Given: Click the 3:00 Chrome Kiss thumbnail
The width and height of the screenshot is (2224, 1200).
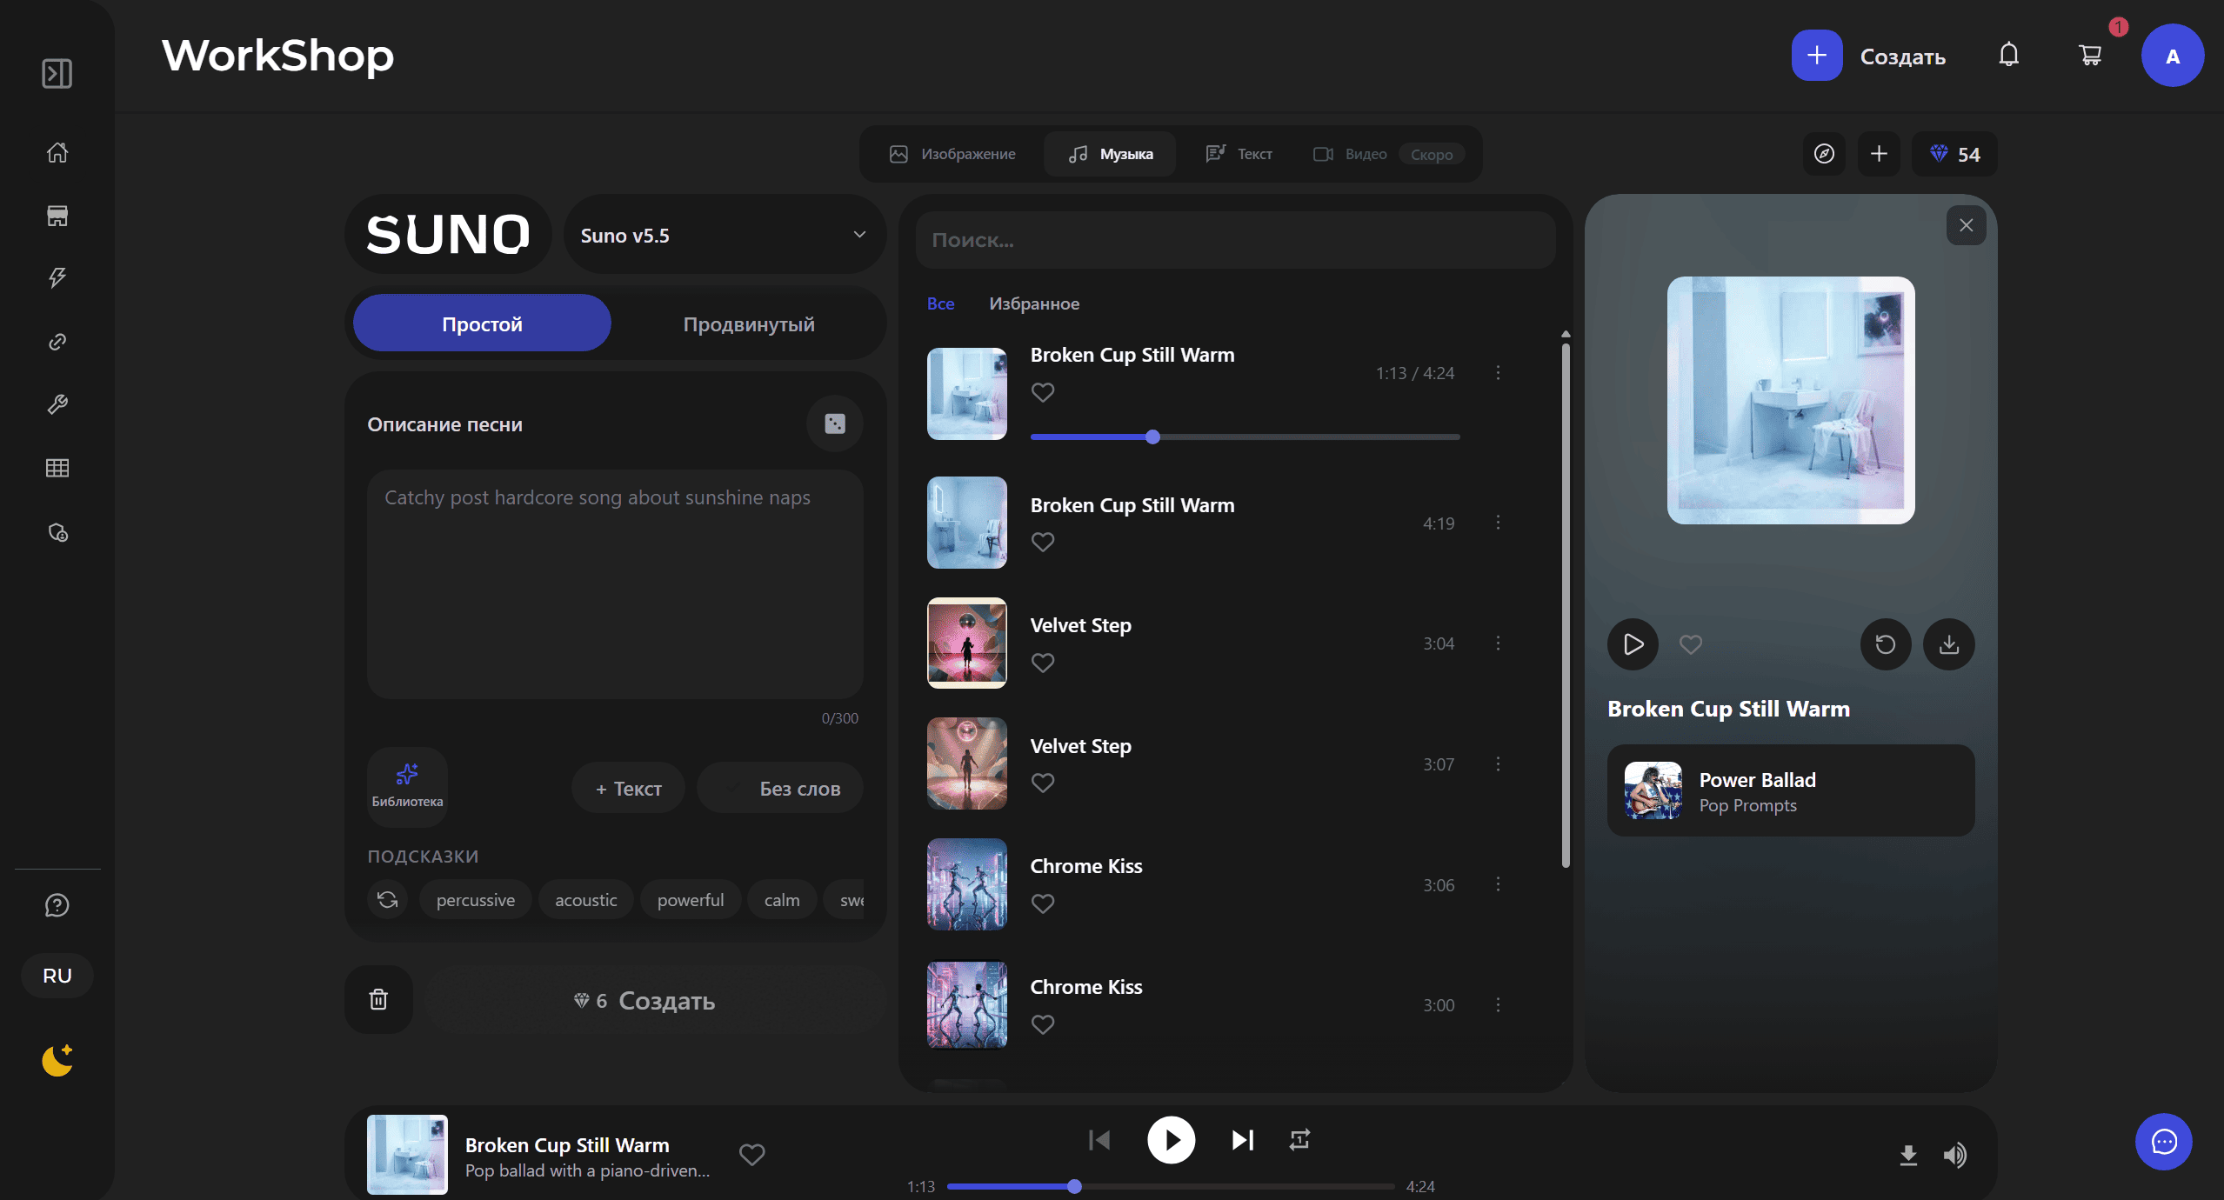Looking at the screenshot, I should pyautogui.click(x=966, y=1005).
